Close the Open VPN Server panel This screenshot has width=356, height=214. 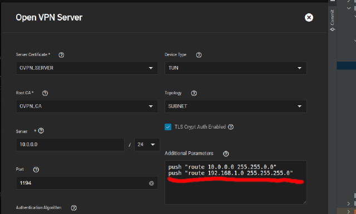[309, 18]
